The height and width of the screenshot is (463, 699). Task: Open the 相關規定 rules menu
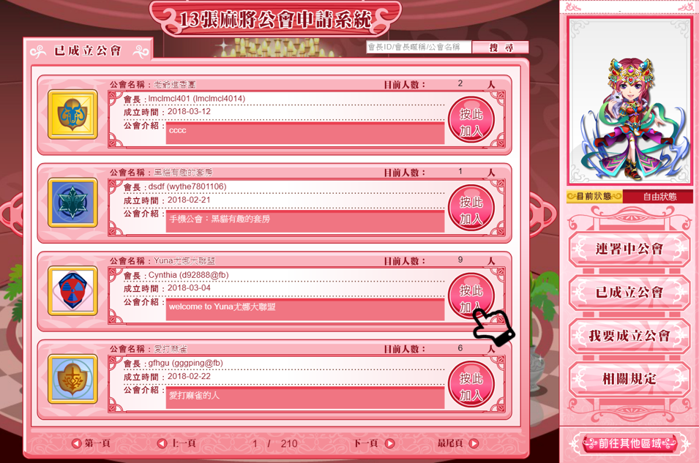click(629, 379)
